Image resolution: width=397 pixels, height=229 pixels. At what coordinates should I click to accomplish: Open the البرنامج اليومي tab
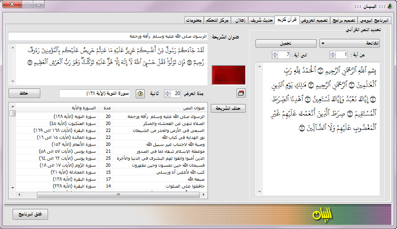[374, 20]
